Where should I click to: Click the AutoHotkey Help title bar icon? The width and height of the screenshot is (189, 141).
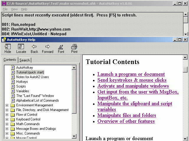point(4,39)
